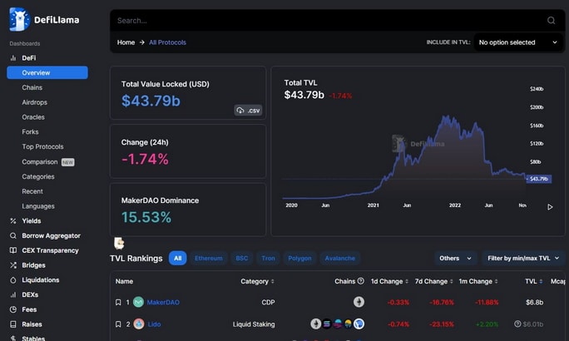Select the Chains sidebar menu item
569x341 pixels.
(32, 87)
